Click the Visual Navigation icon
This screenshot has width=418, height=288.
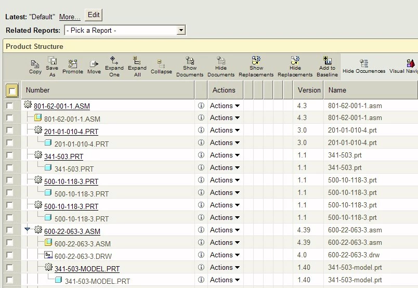click(x=411, y=63)
